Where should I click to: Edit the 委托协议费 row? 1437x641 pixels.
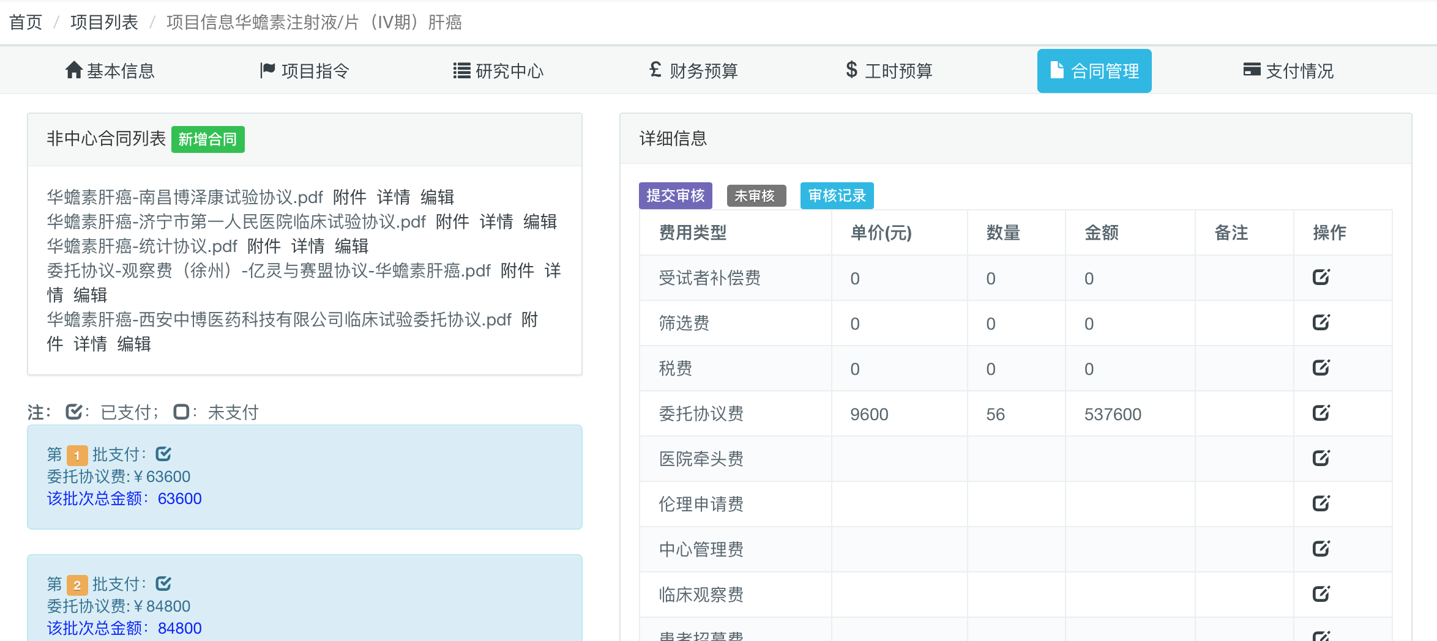pos(1321,413)
